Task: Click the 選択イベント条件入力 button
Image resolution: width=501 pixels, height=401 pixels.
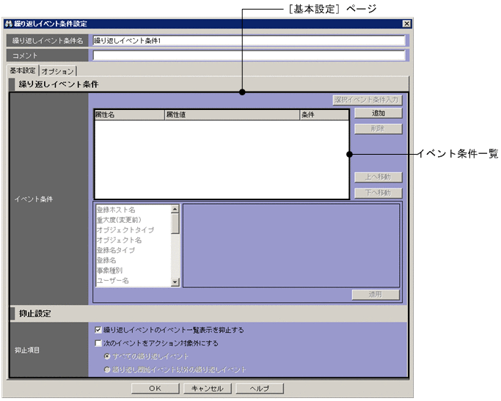Action: point(367,100)
